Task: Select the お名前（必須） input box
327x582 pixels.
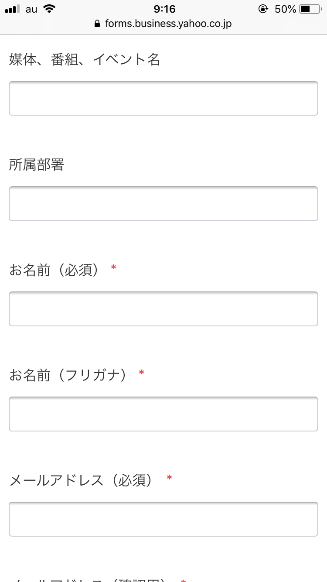Action: (163, 309)
